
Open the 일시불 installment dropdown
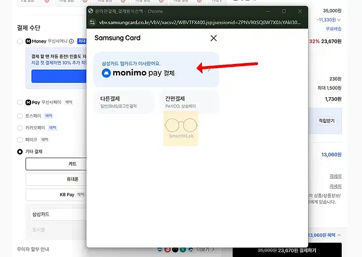[59, 230]
